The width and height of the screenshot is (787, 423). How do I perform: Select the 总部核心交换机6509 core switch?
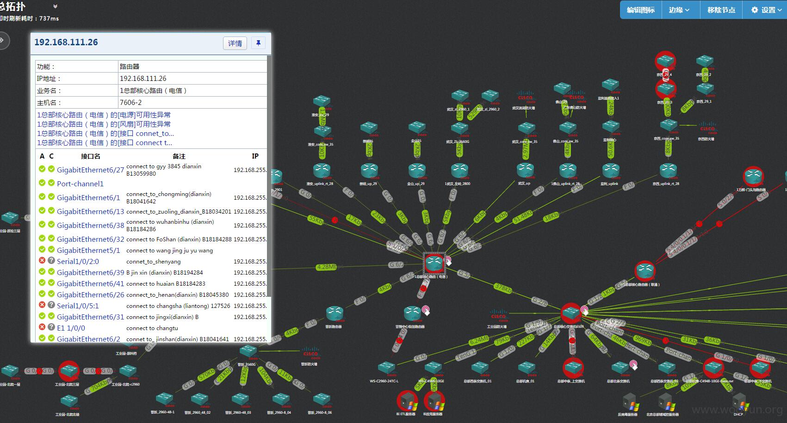click(571, 313)
